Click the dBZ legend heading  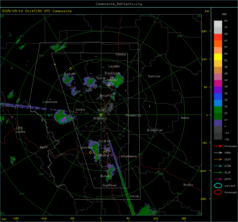click(224, 14)
